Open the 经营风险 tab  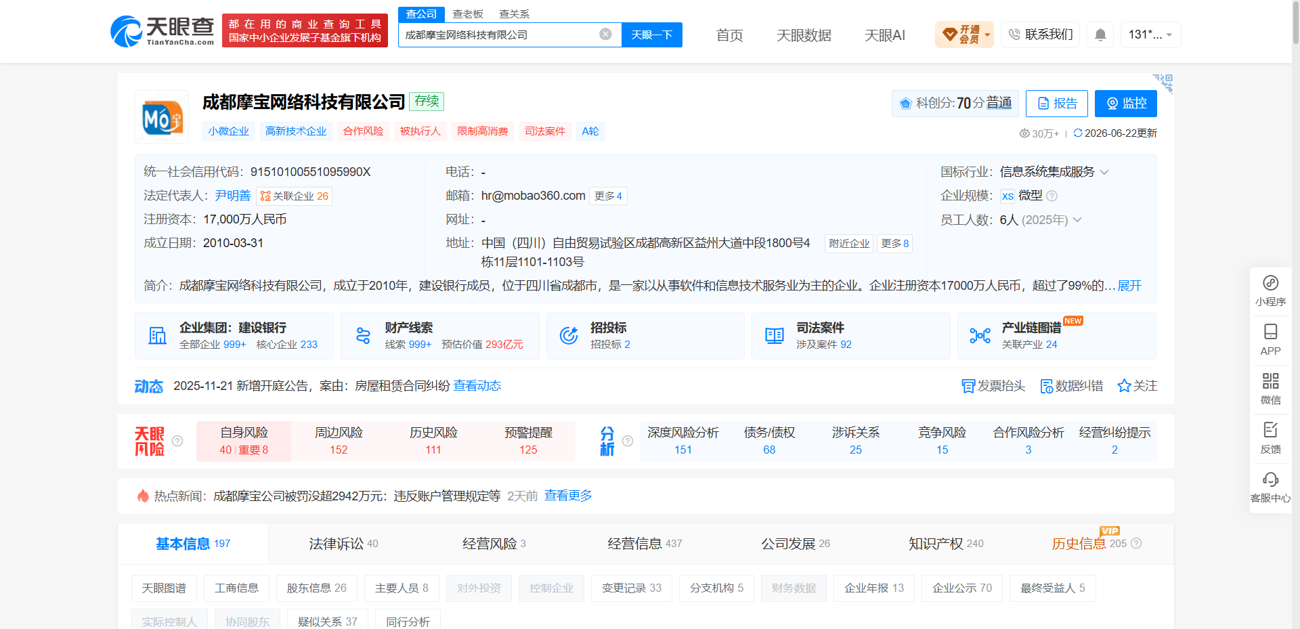point(494,544)
